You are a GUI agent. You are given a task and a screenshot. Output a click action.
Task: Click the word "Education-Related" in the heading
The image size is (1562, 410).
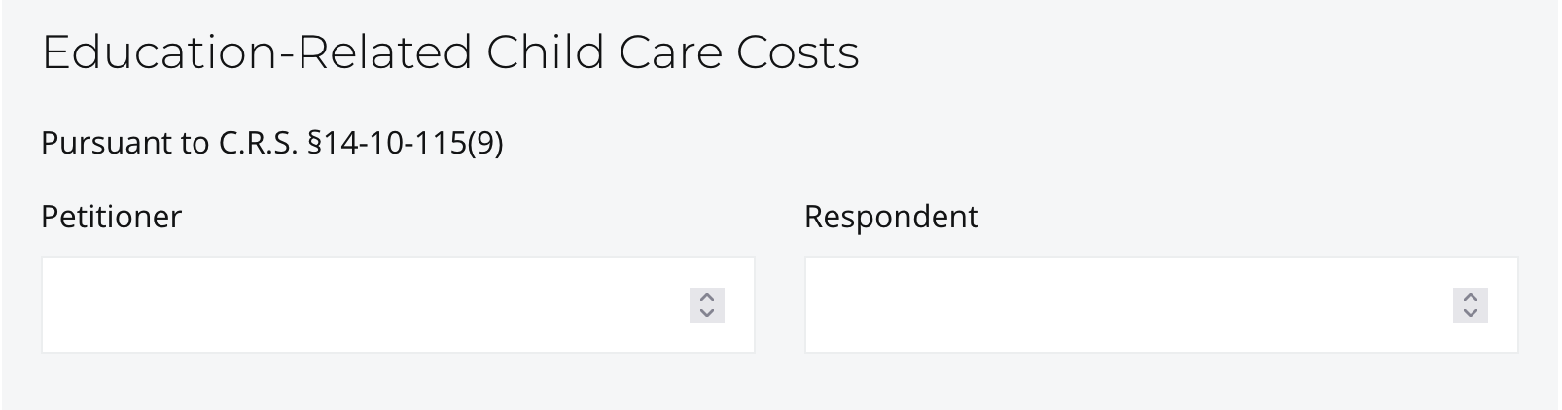[258, 52]
